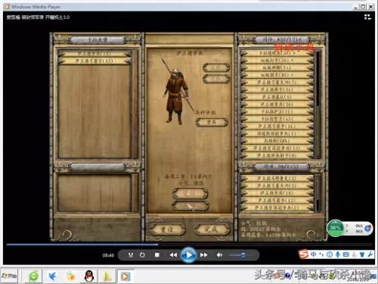Image resolution: width=378 pixels, height=284 pixels.
Task: Select first troop entry in left party list
Action: [x=94, y=54]
